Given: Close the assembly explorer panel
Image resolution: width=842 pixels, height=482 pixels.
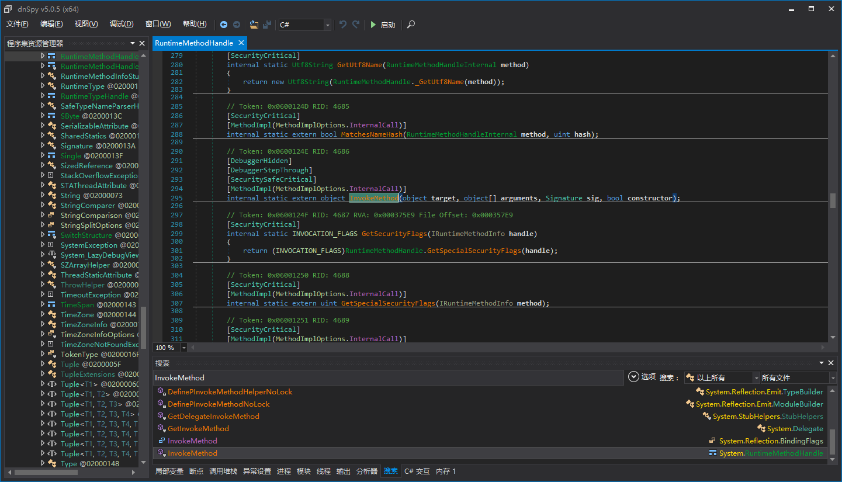Looking at the screenshot, I should (142, 43).
